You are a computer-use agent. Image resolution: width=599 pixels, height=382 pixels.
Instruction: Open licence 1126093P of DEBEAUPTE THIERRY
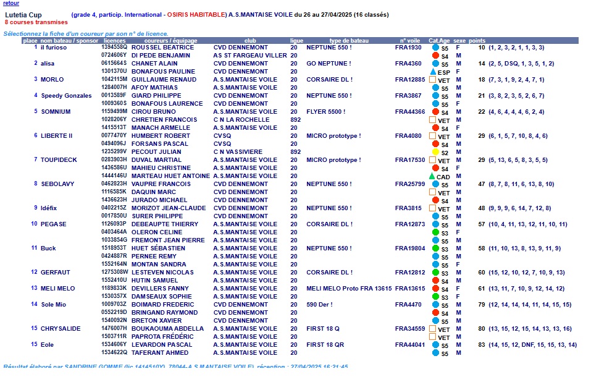(114, 224)
